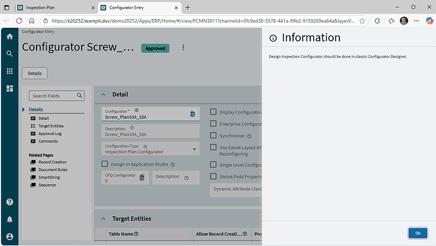Viewport: 436px width, 246px height.
Task: Toggle Enterprise Configurator checkbox
Action: (x=214, y=124)
